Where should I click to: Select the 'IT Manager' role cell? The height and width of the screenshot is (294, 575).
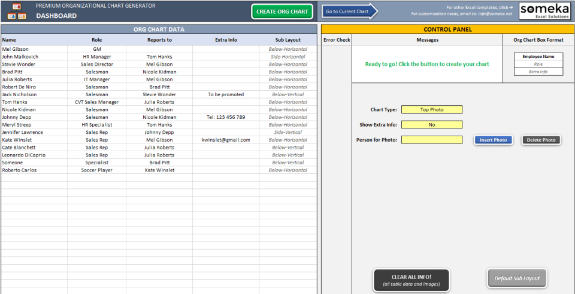pyautogui.click(x=97, y=79)
